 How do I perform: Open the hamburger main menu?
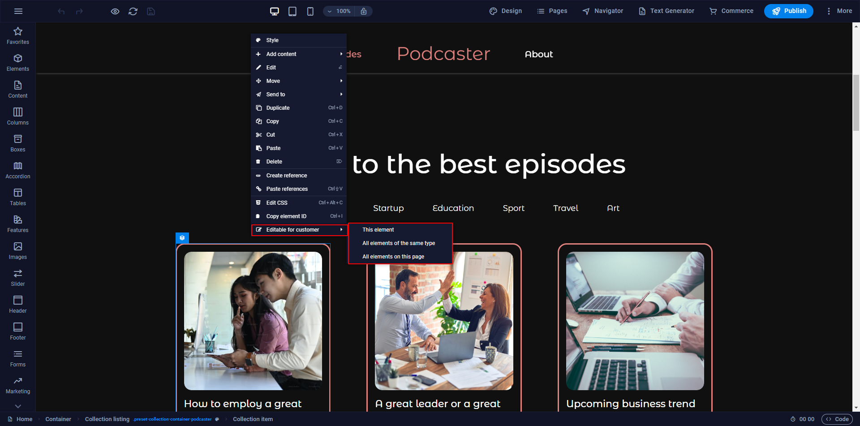18,11
